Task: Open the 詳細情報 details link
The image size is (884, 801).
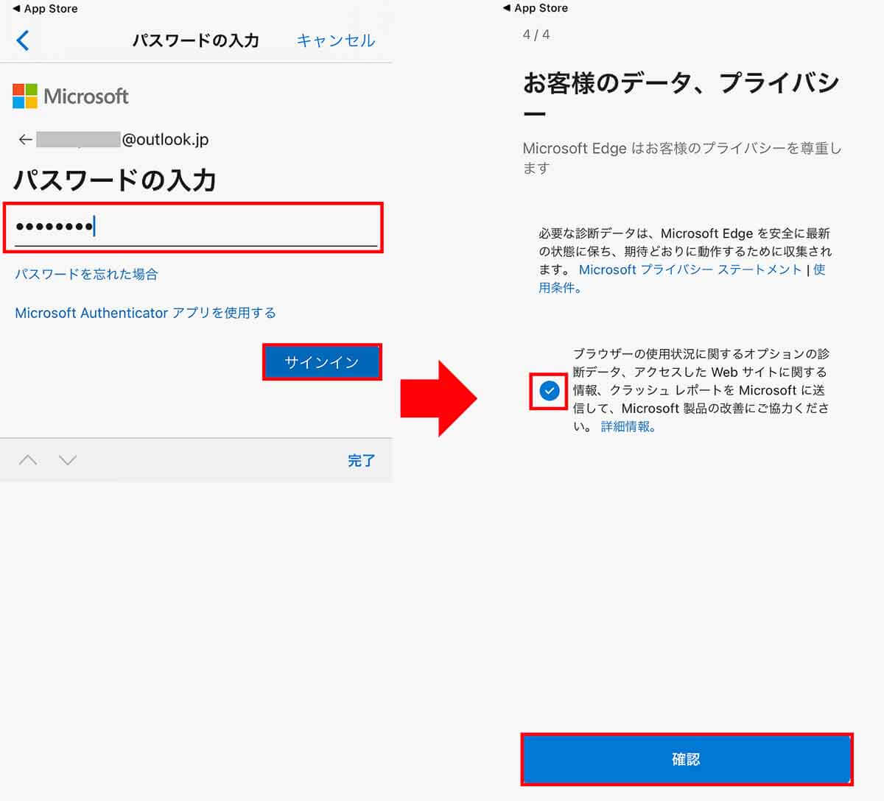Action: point(625,426)
